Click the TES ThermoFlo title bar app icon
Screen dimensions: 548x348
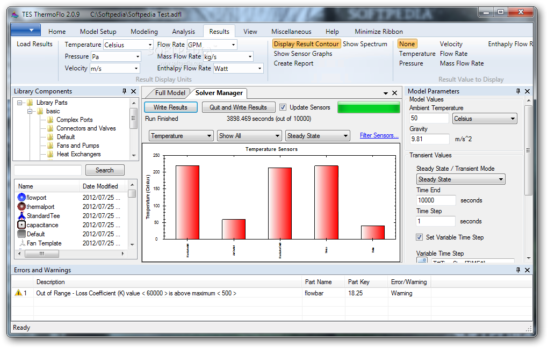[x=15, y=15]
